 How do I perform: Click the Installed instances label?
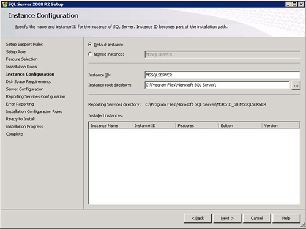106,115
